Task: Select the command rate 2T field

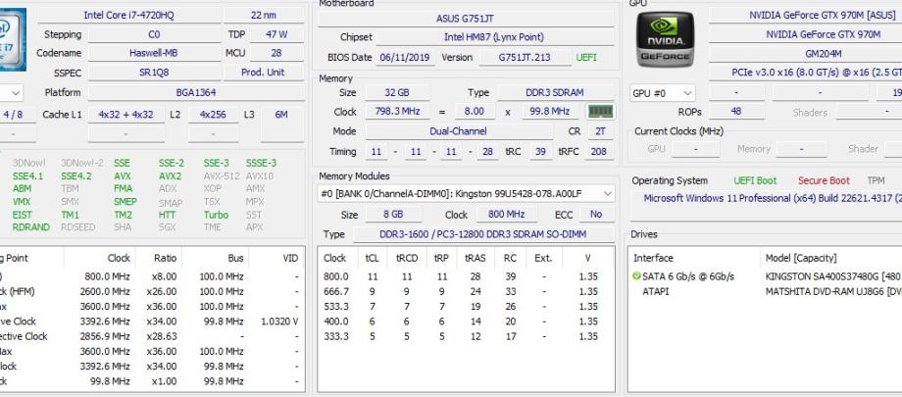Action: [x=600, y=131]
